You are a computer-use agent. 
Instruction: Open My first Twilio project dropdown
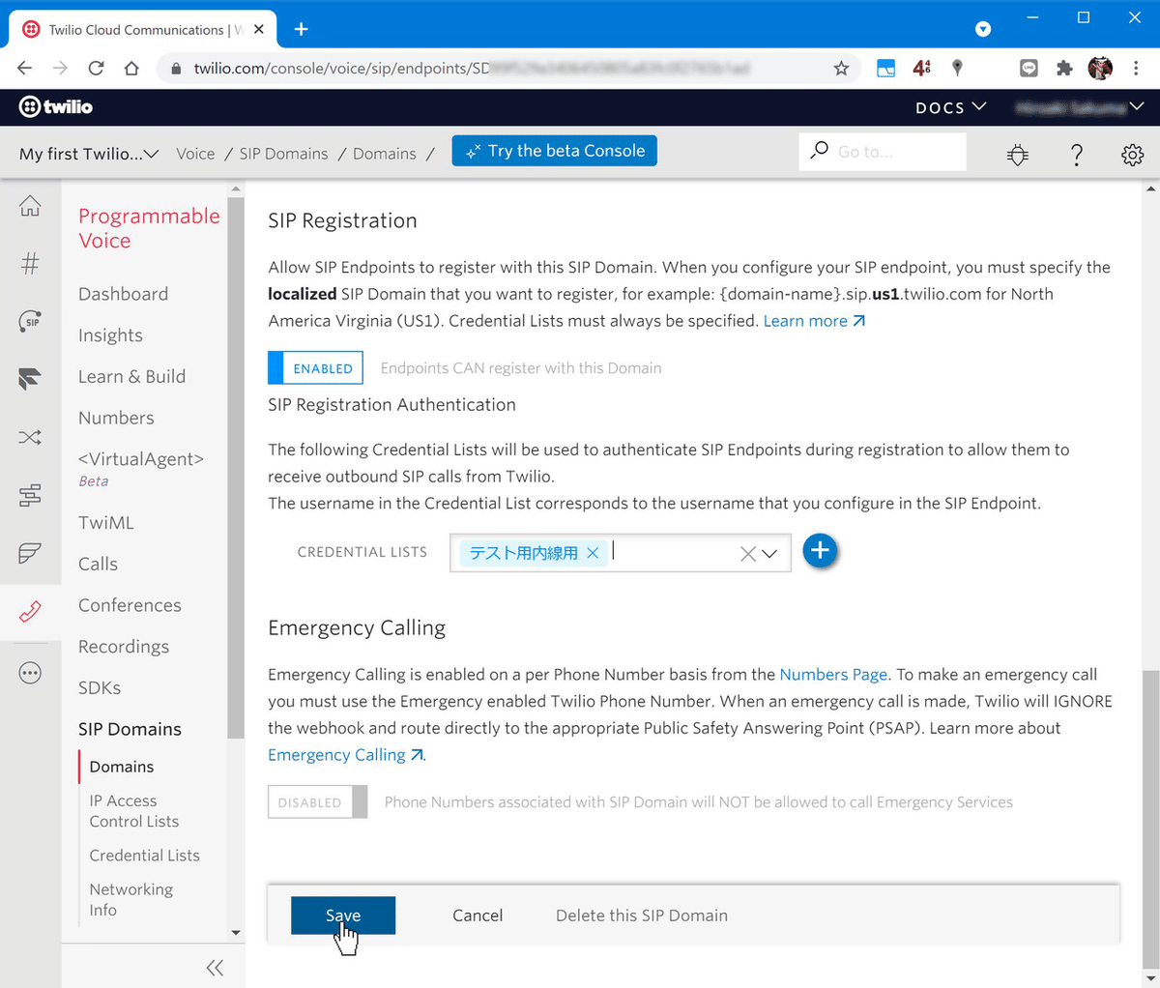(x=89, y=154)
